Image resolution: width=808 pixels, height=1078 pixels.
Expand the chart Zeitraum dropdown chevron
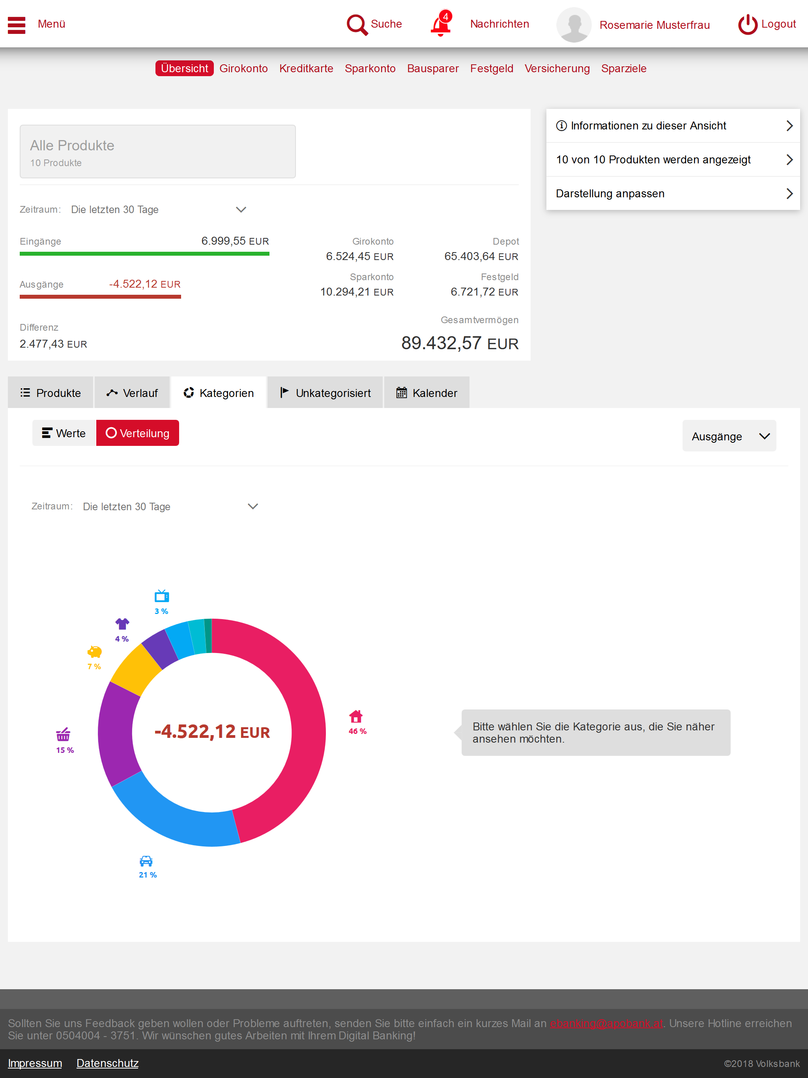tap(252, 506)
